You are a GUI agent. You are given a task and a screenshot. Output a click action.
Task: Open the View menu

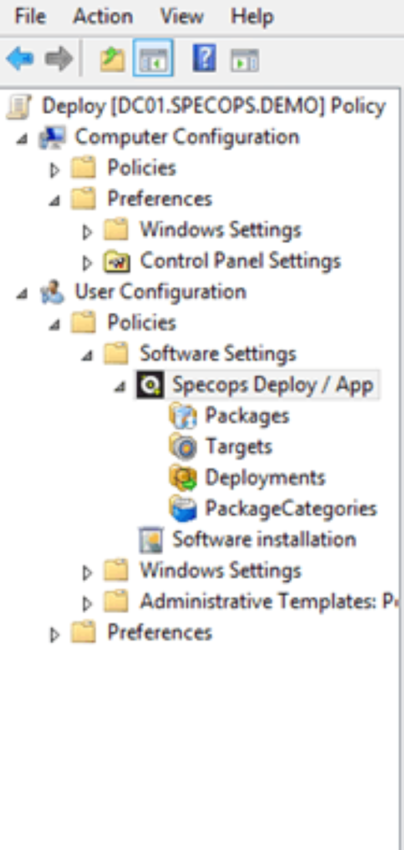click(182, 16)
